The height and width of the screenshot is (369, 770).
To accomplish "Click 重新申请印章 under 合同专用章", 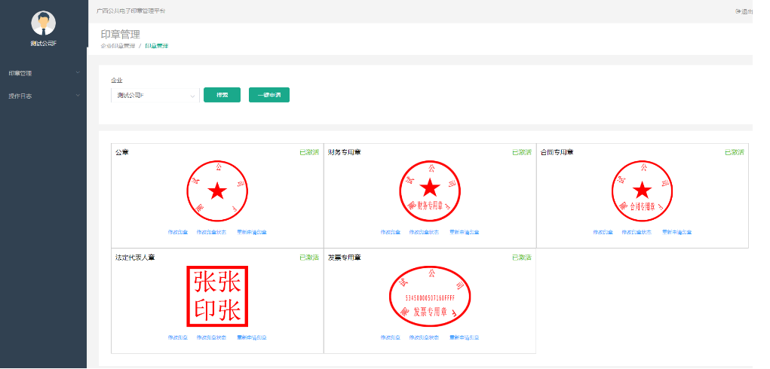I will (676, 232).
